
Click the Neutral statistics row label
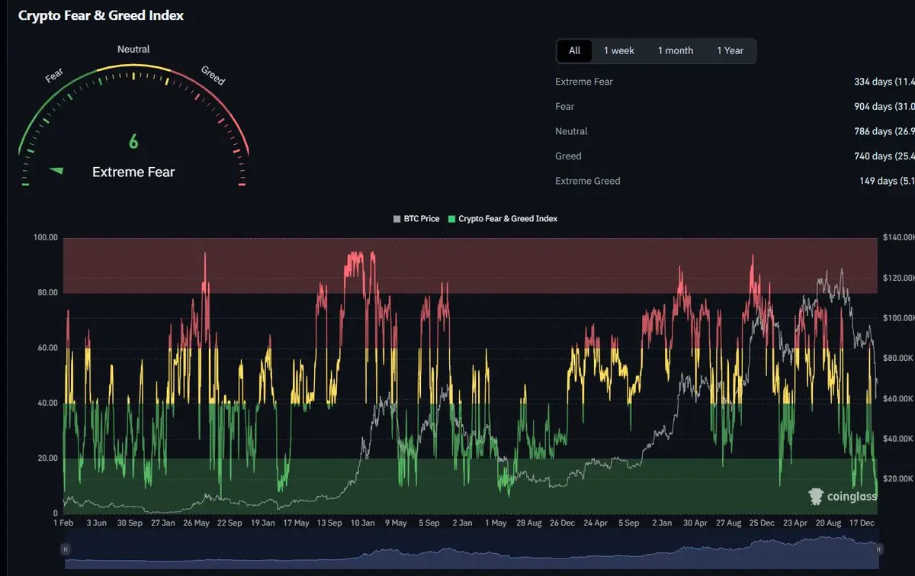pyautogui.click(x=571, y=131)
